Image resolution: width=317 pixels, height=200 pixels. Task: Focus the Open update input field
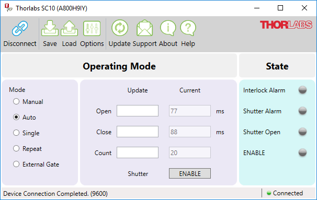pos(138,111)
